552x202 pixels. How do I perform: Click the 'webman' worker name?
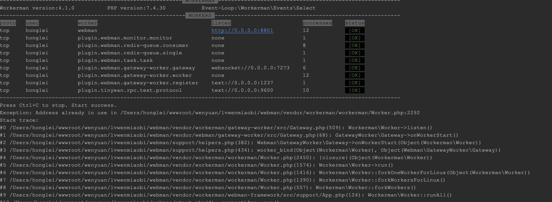click(87, 31)
